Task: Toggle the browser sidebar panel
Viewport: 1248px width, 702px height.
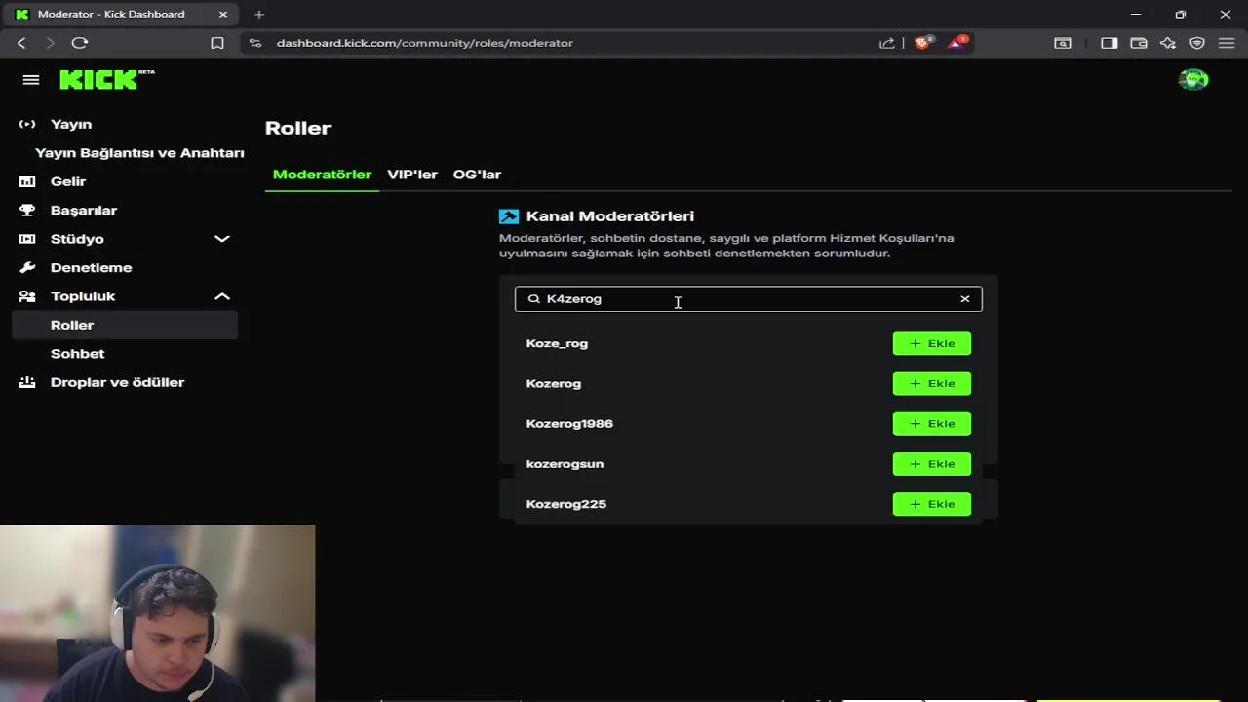Action: pyautogui.click(x=1109, y=43)
